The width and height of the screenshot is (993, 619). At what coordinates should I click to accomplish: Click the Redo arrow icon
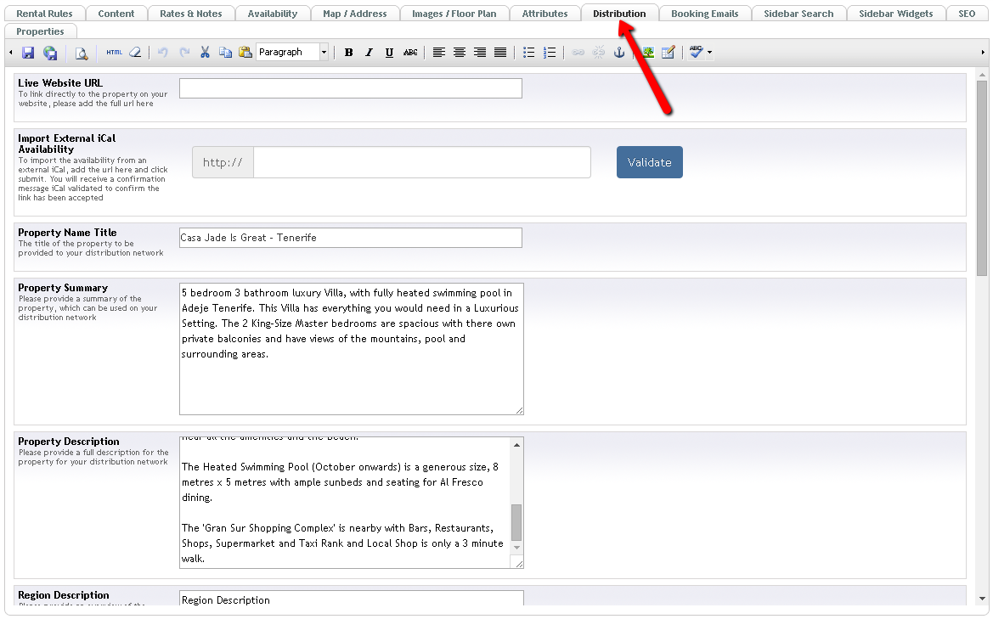tap(184, 53)
